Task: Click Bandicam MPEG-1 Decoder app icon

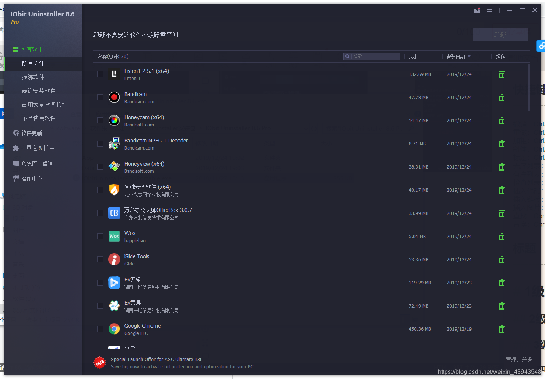Action: coord(114,144)
